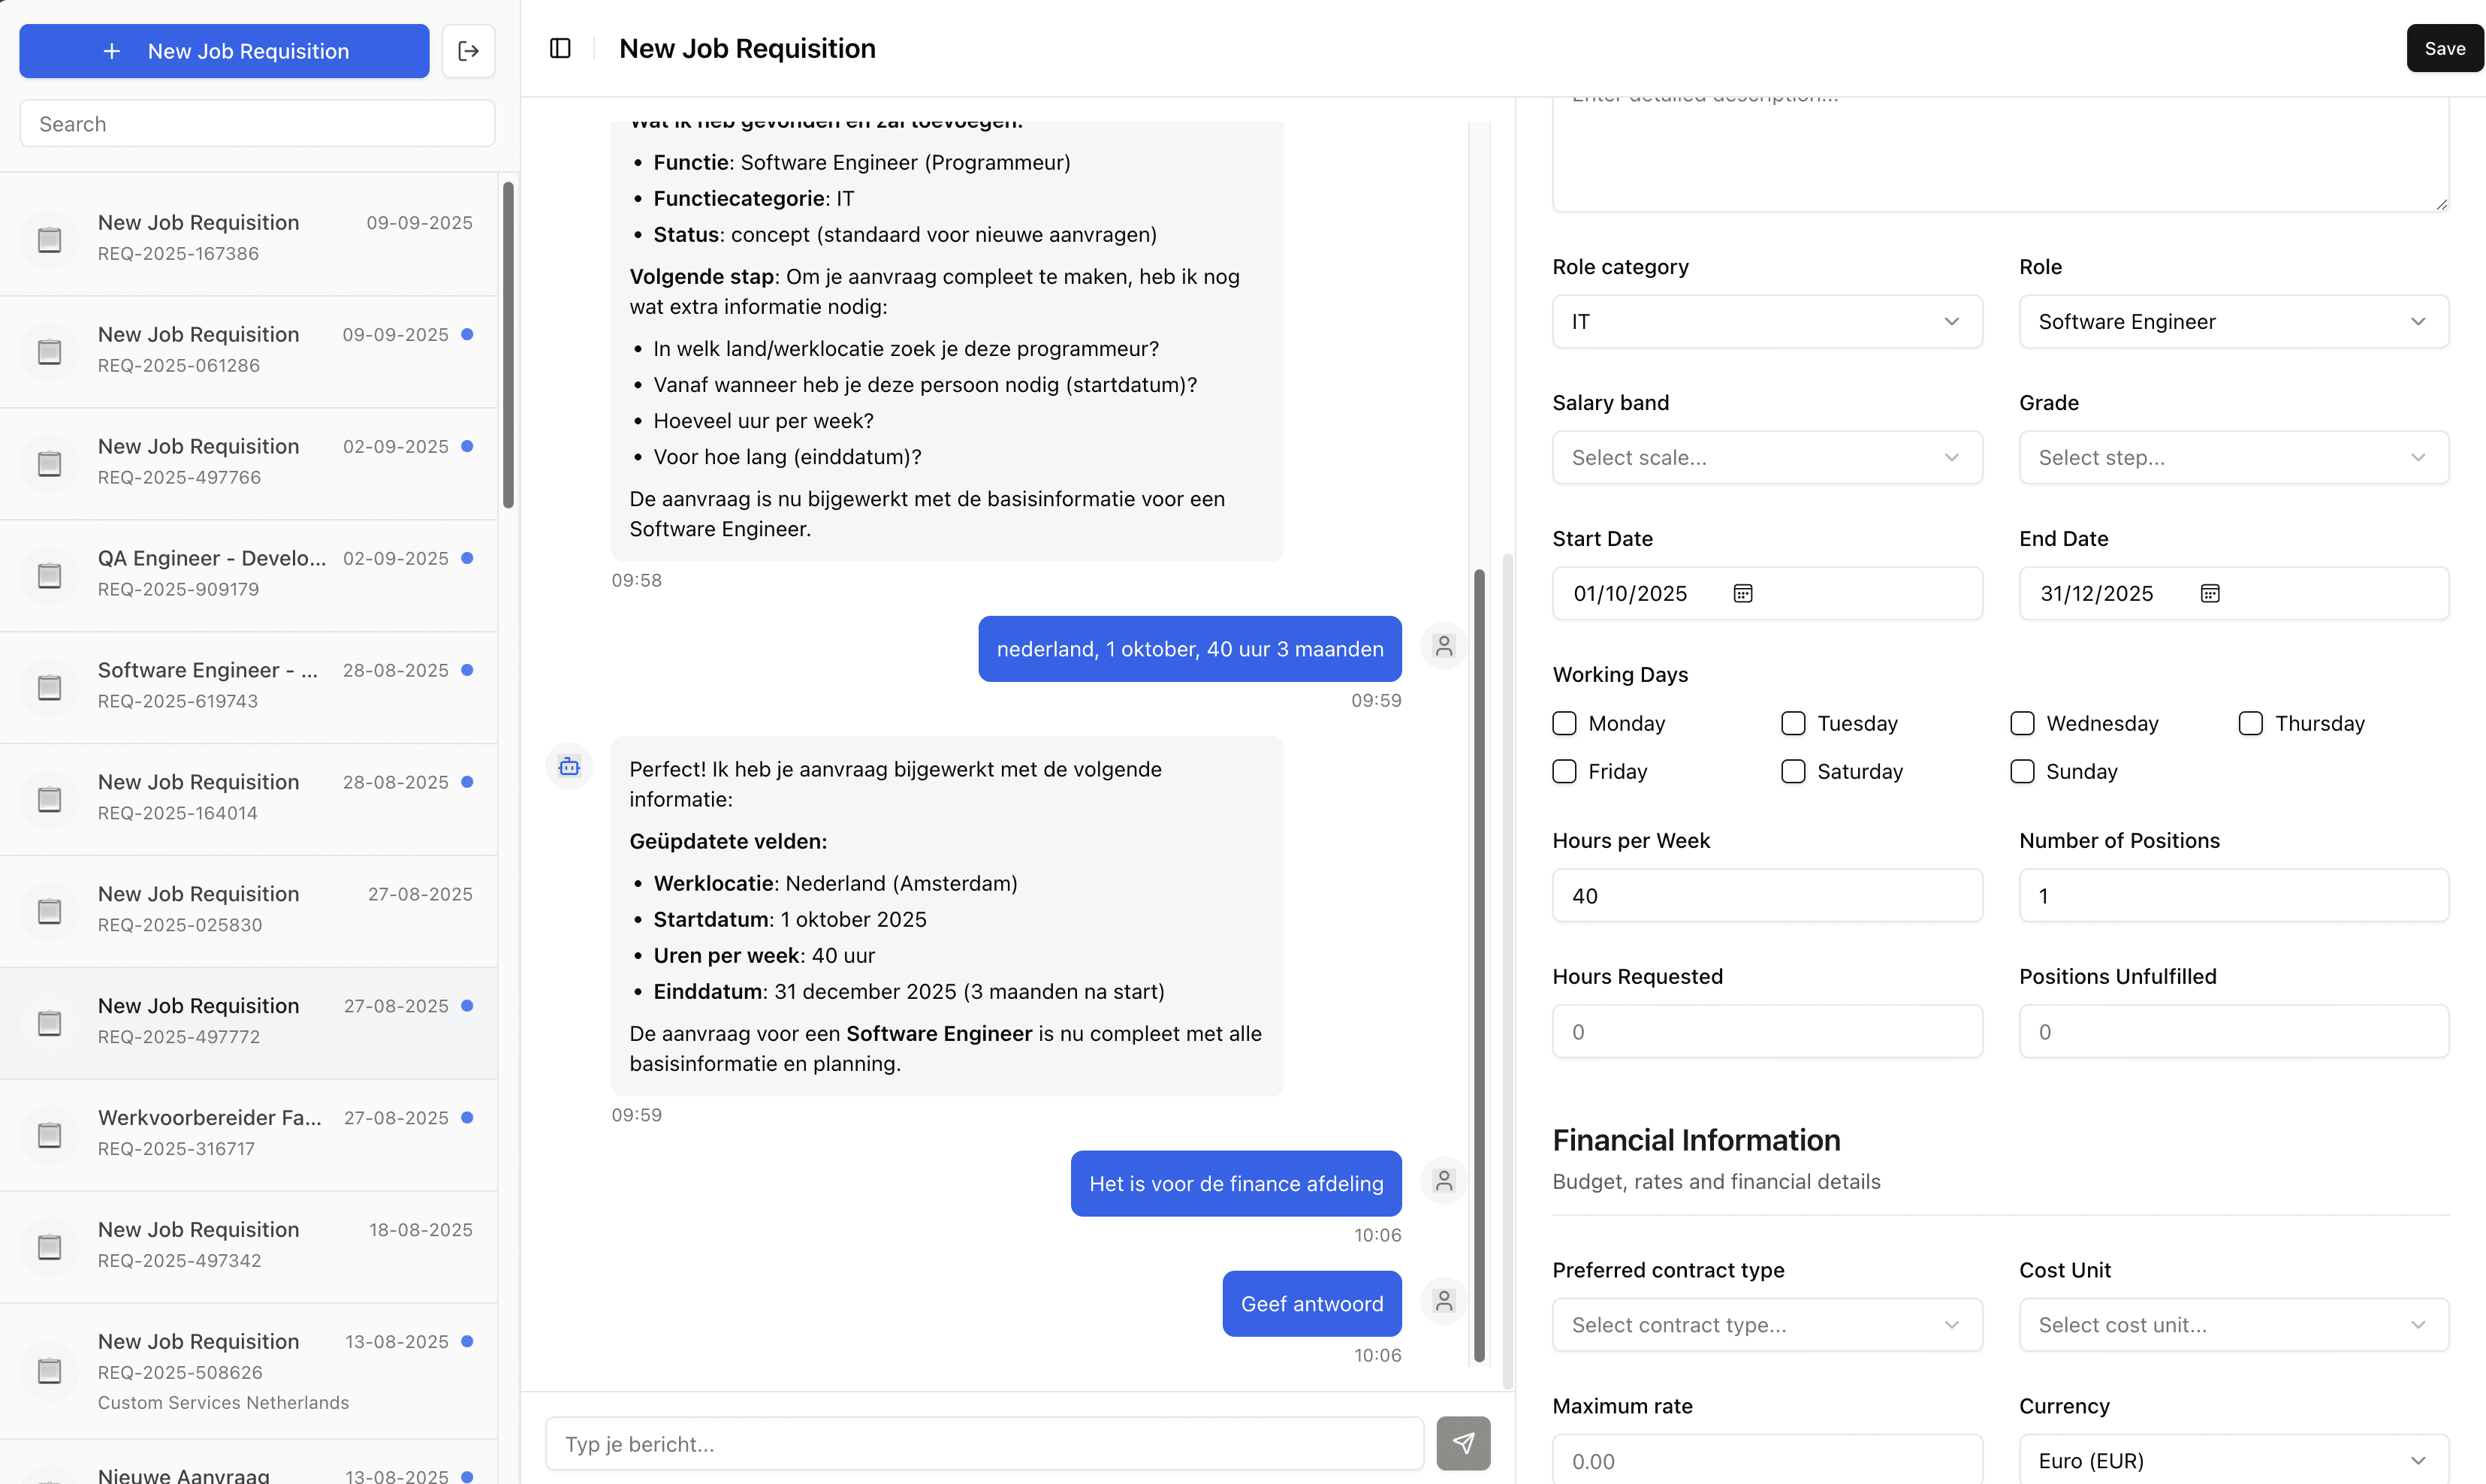This screenshot has height=1484, width=2486.
Task: Click the bot avatar on the assistant message
Action: [x=568, y=766]
